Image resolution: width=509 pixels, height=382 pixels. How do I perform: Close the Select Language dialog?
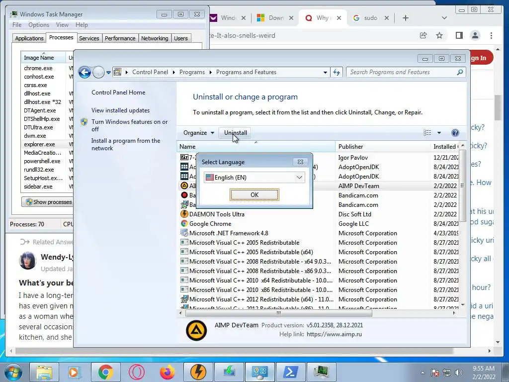(x=300, y=162)
